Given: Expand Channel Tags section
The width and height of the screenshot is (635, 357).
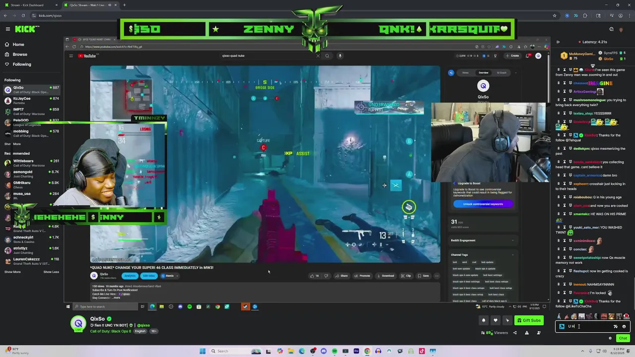Looking at the screenshot, I should (x=483, y=255).
